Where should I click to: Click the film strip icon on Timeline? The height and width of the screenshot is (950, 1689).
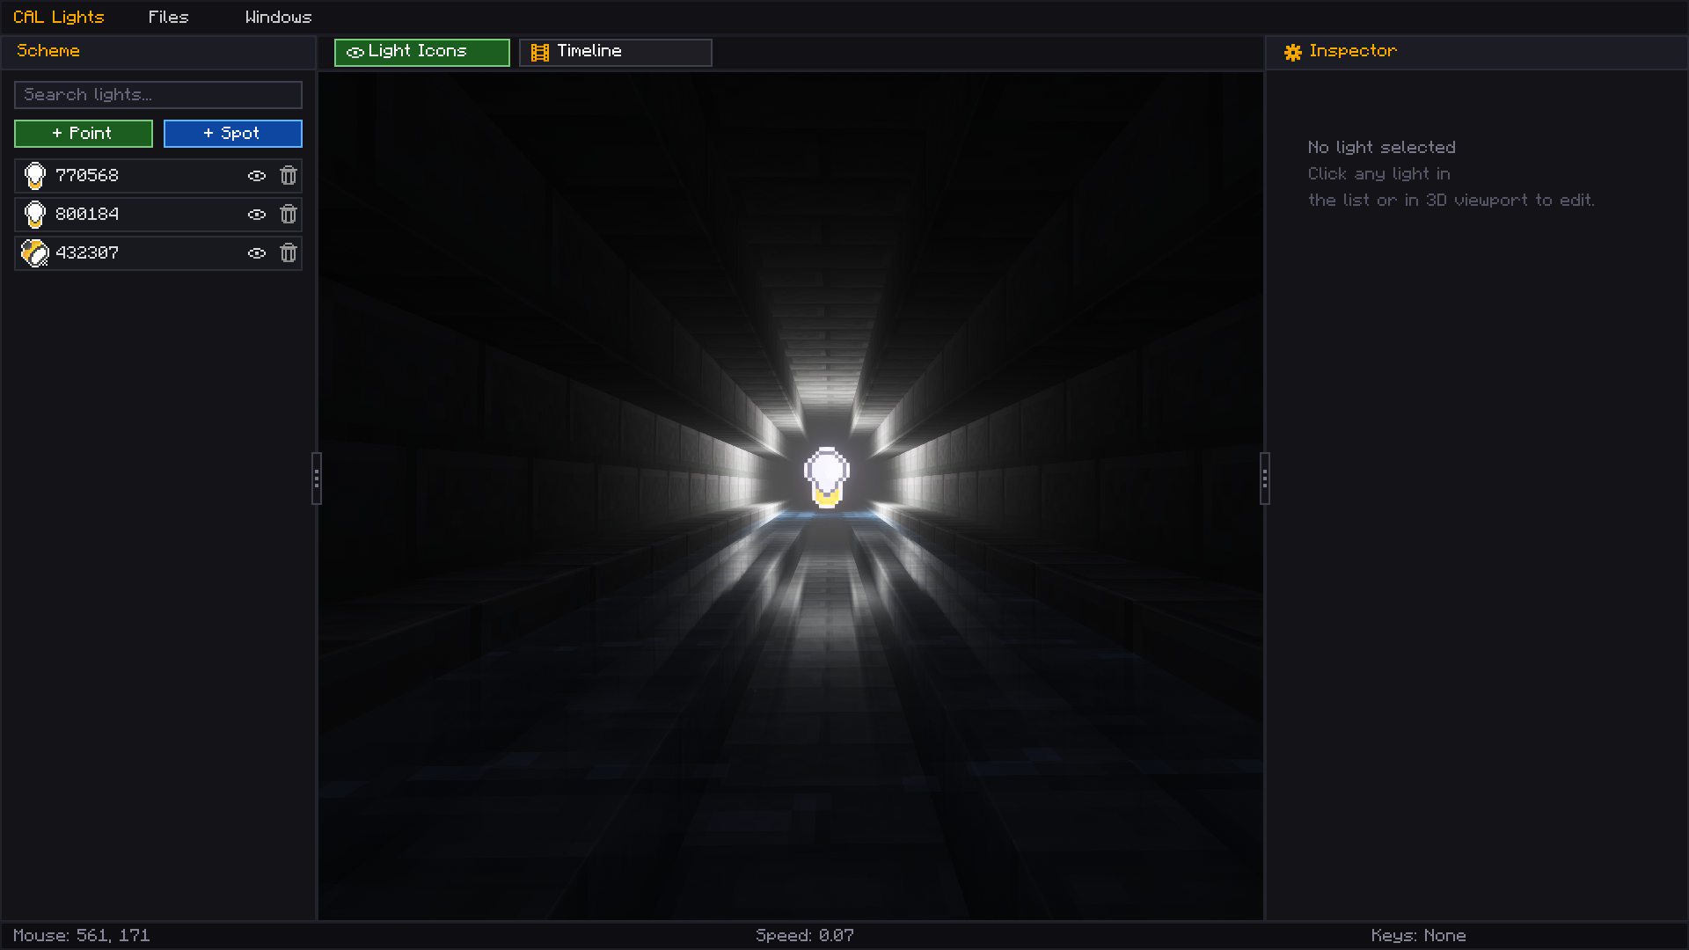tap(540, 53)
